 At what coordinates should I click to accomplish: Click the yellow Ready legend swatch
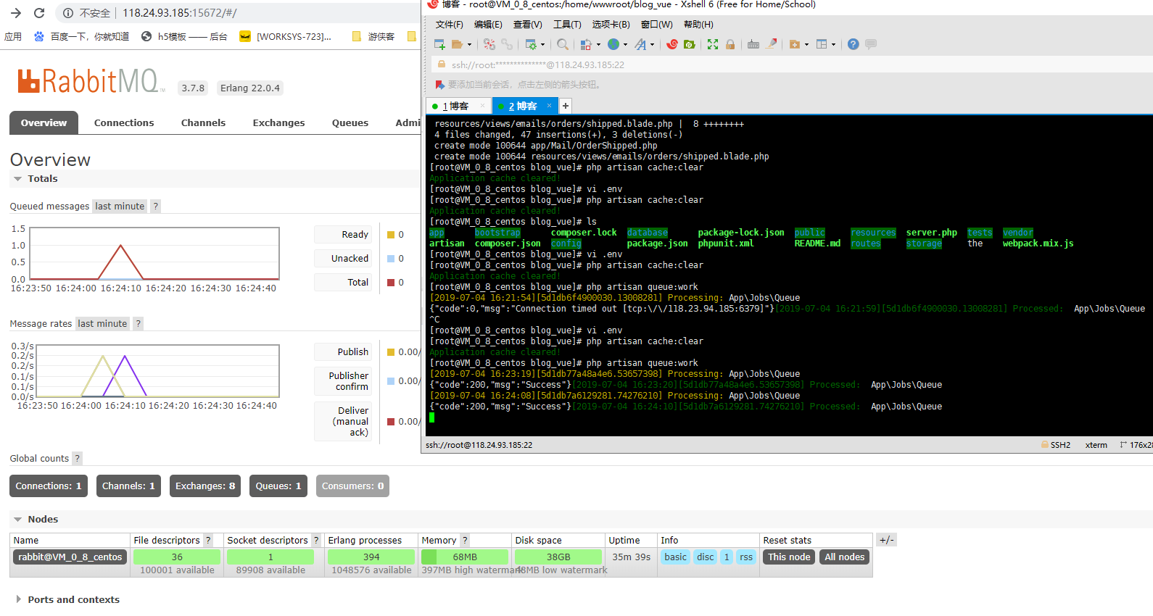391,235
